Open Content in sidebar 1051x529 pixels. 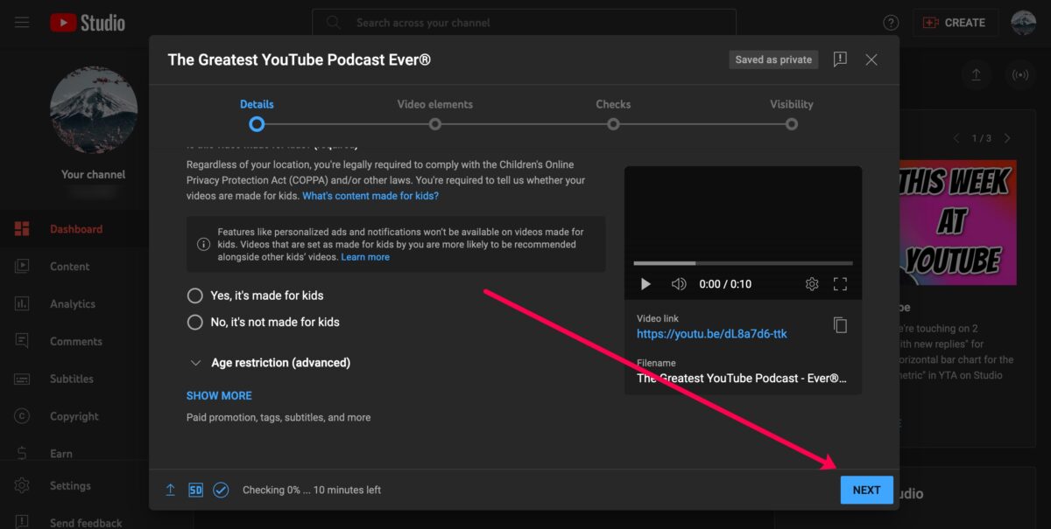74,267
